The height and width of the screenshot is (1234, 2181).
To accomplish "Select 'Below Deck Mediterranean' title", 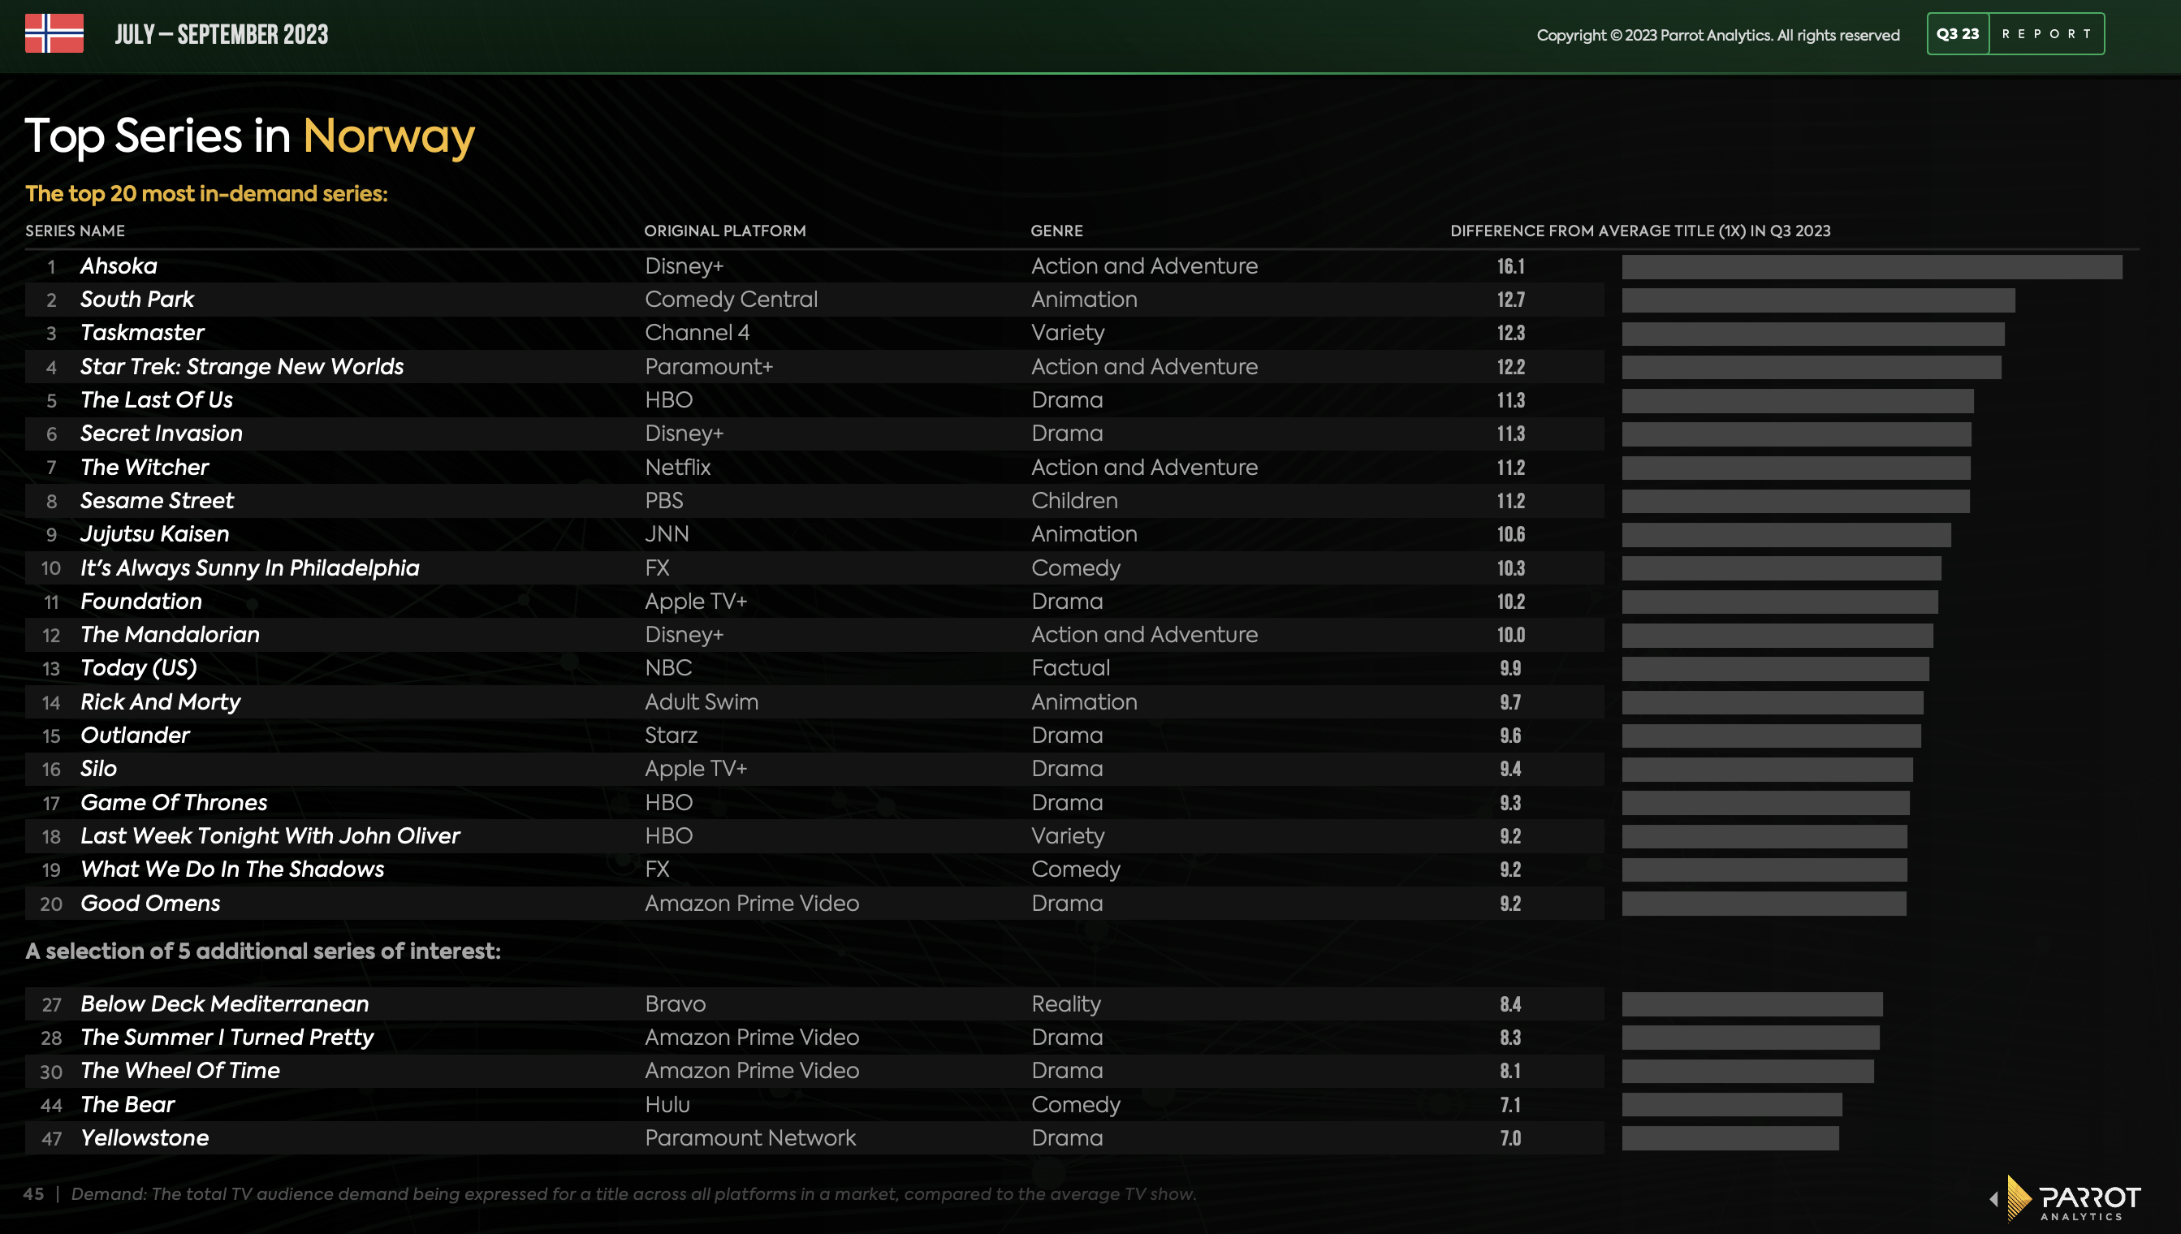I will [225, 1004].
